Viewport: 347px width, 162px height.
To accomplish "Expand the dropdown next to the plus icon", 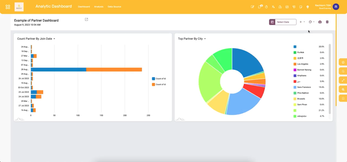I will [304, 22].
